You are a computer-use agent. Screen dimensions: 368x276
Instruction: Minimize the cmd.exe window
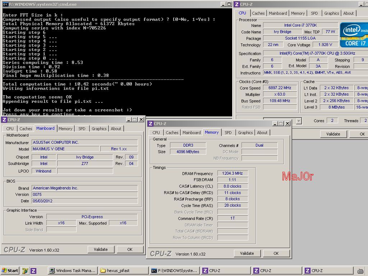(224, 4)
